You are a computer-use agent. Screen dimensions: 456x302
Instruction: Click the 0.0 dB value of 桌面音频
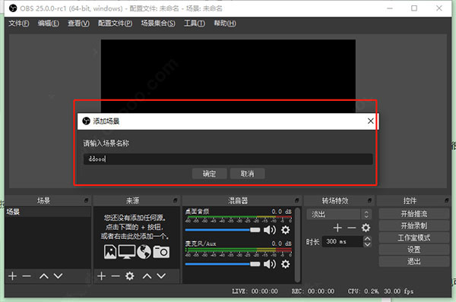pyautogui.click(x=281, y=212)
